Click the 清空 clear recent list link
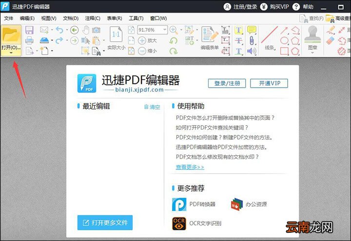Image resolution: width=351 pixels, height=241 pixels. coord(152,107)
